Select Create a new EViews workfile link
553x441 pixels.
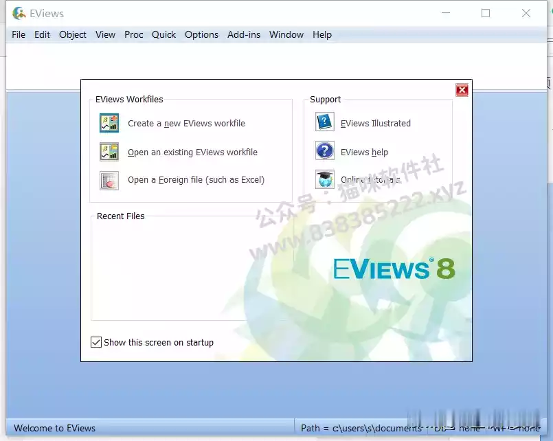[186, 124]
